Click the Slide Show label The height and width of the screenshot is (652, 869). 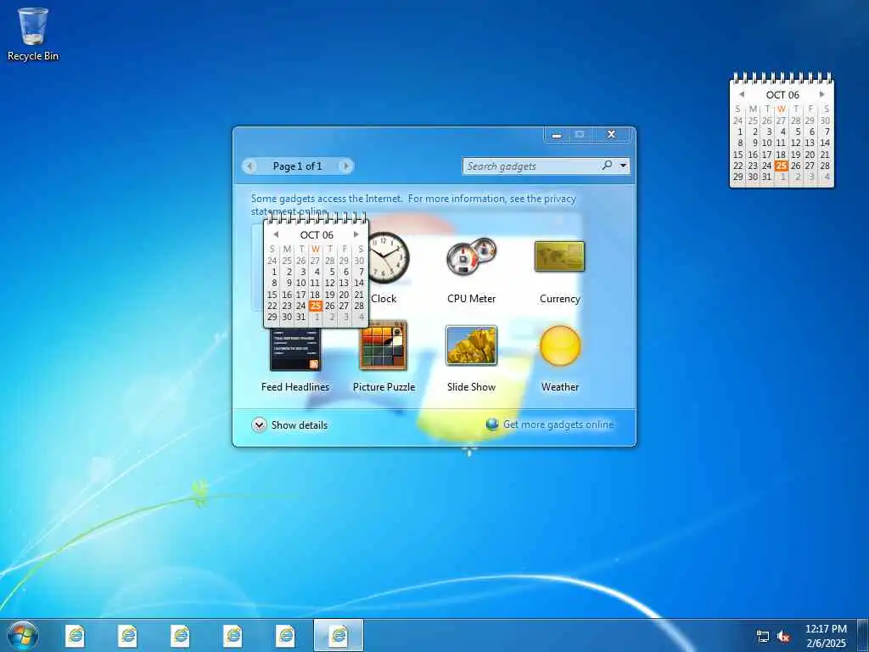(471, 387)
